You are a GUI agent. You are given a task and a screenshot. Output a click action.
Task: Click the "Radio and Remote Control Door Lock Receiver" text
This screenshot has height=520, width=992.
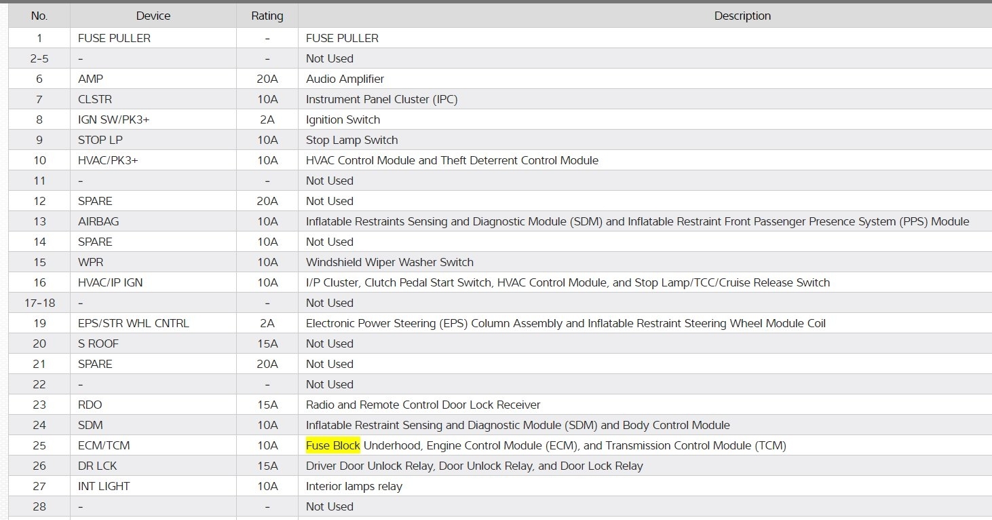[x=423, y=405]
